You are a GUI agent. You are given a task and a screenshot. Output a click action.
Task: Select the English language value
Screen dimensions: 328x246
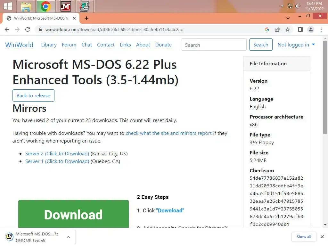pos(258,107)
